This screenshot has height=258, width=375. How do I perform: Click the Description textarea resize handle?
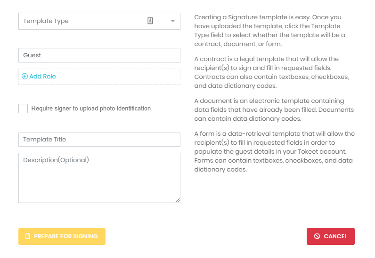pos(178,200)
